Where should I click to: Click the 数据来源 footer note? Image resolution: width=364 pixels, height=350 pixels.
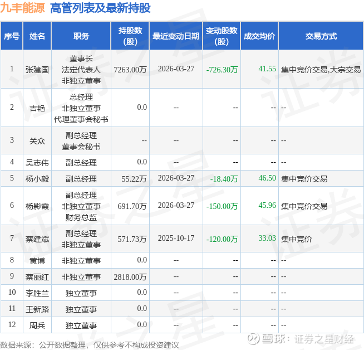coord(90,345)
